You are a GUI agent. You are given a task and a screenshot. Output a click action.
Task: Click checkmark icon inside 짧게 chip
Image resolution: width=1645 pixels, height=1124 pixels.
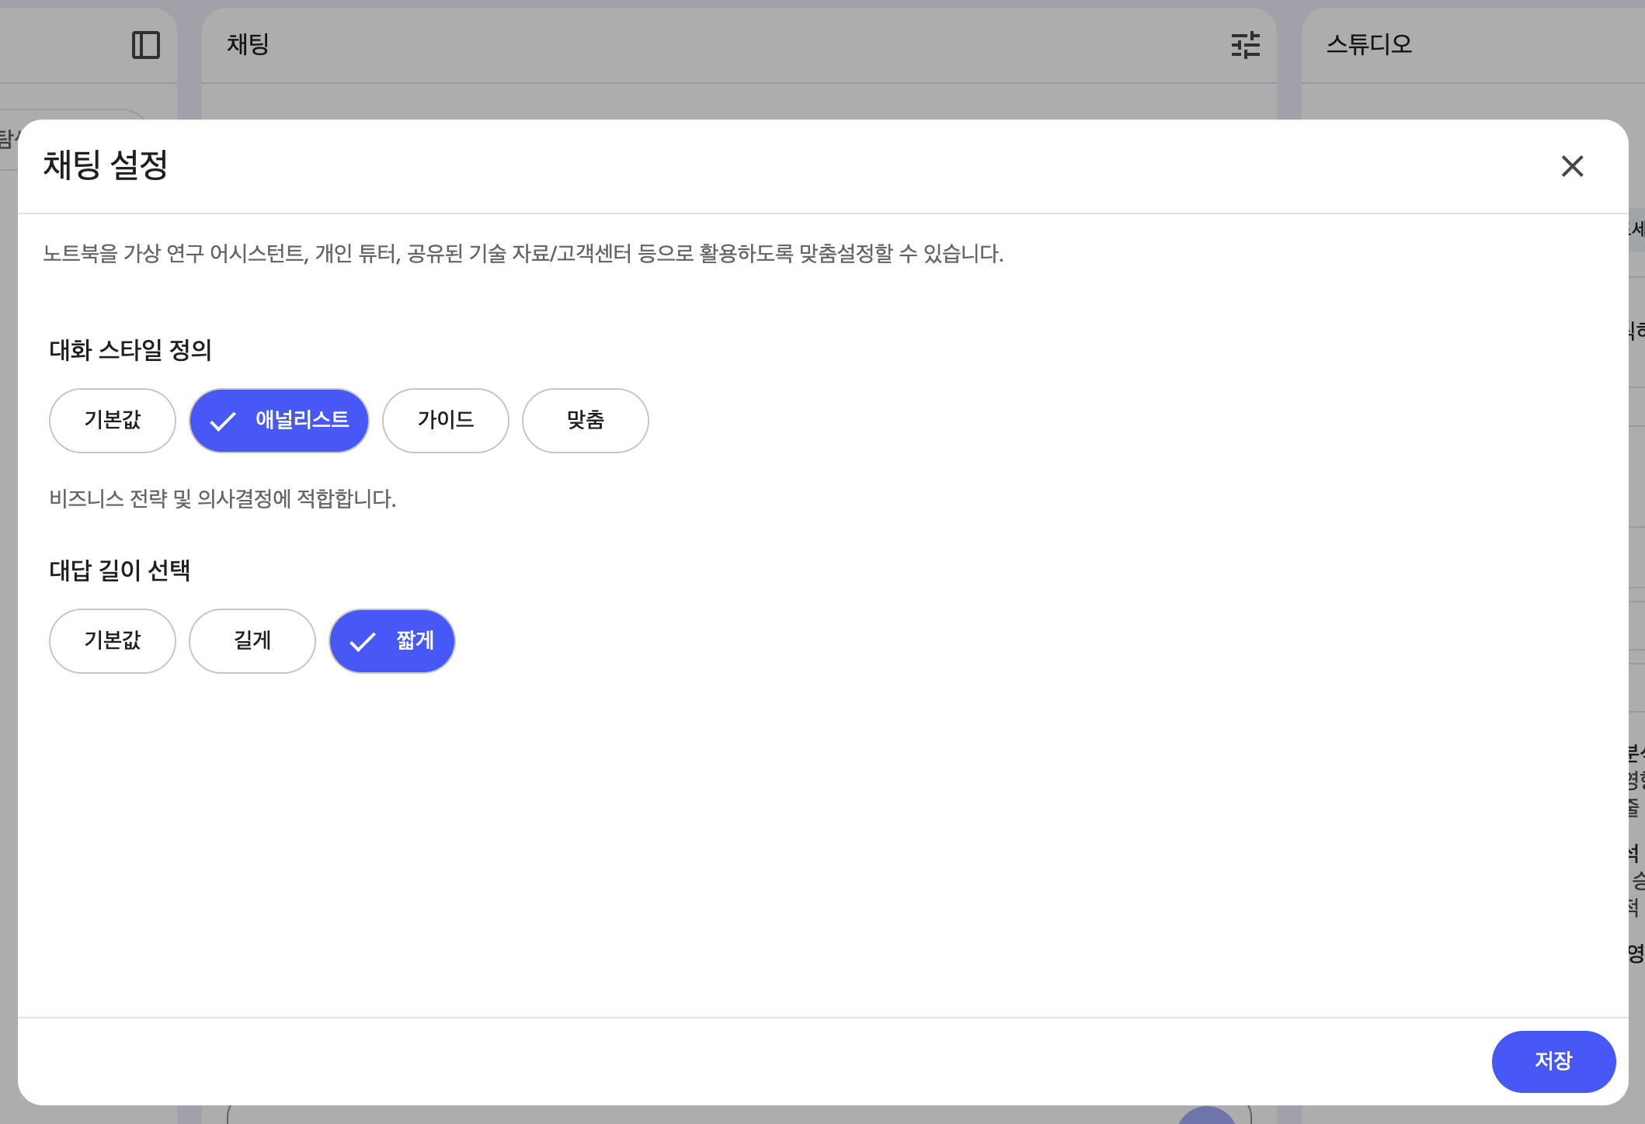(x=363, y=642)
